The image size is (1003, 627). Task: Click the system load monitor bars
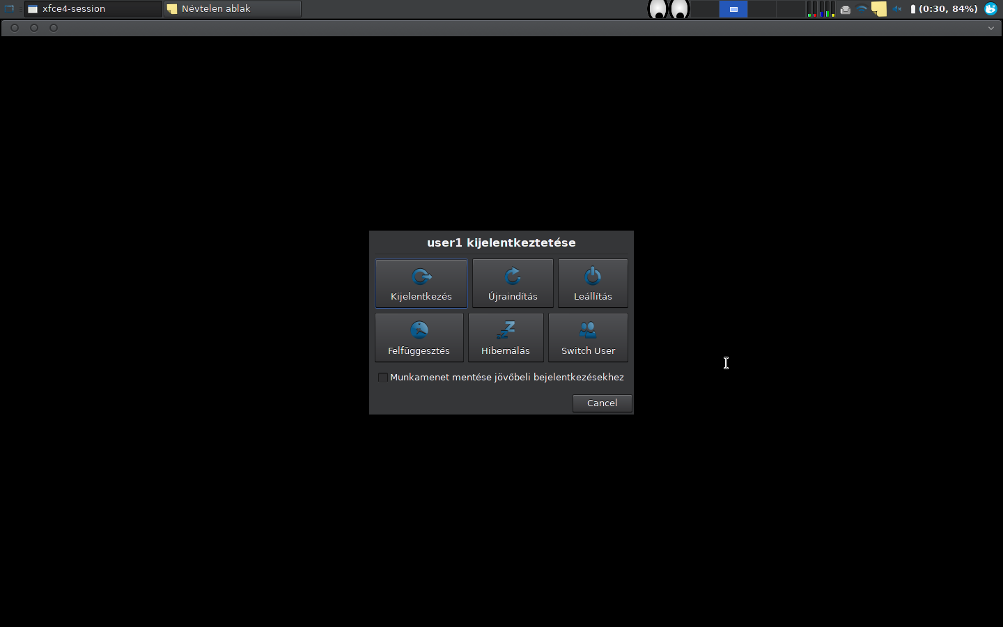[821, 9]
